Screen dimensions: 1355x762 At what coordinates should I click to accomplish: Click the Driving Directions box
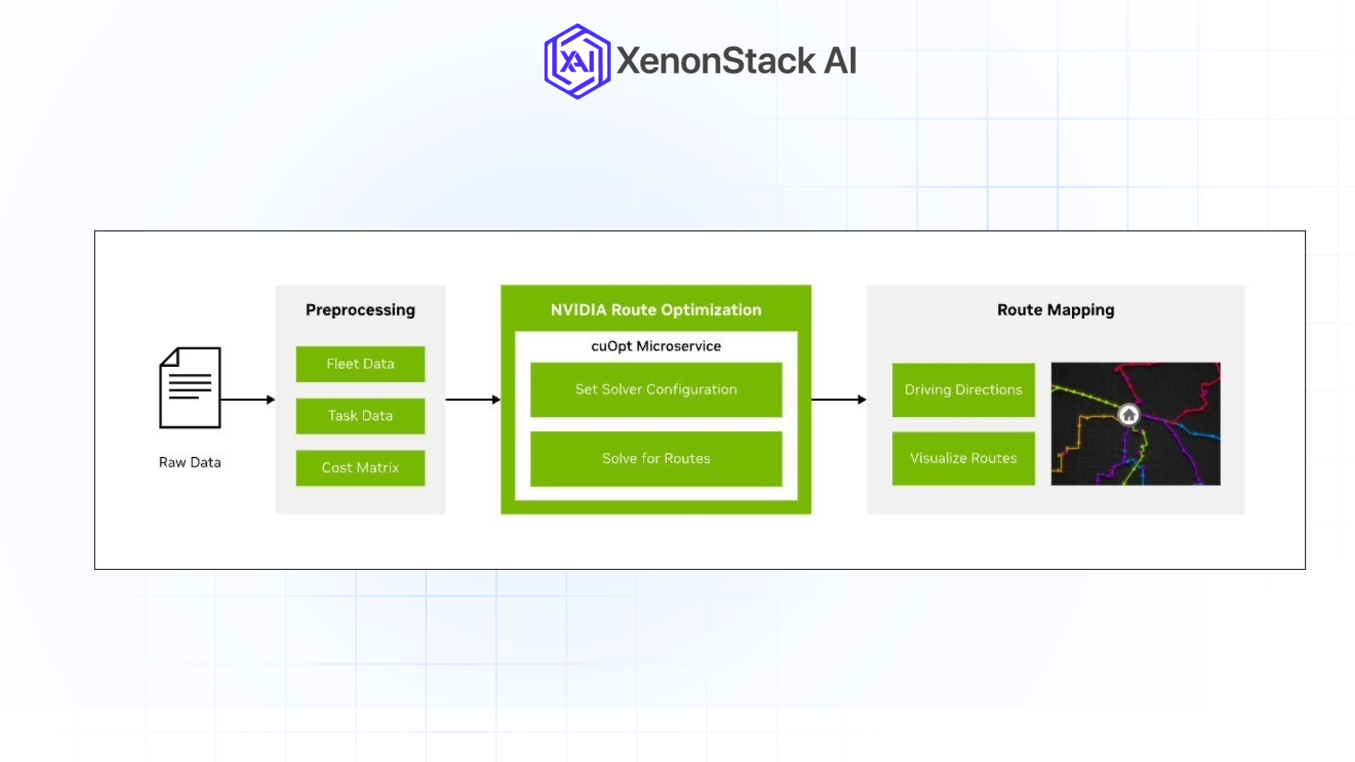point(963,389)
